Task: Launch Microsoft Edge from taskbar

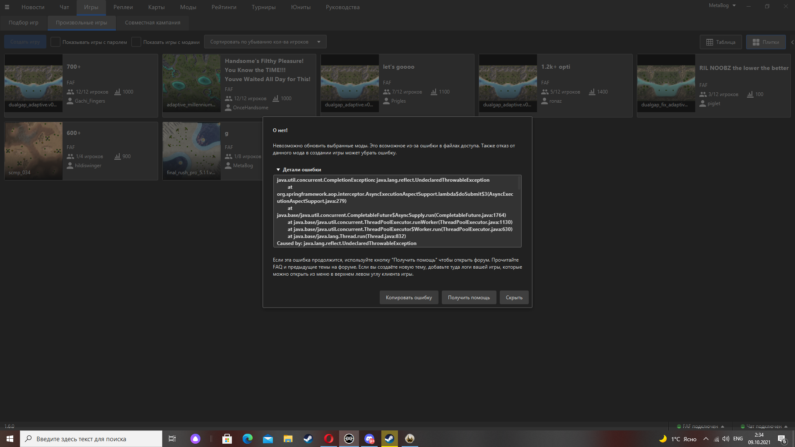Action: (x=248, y=439)
